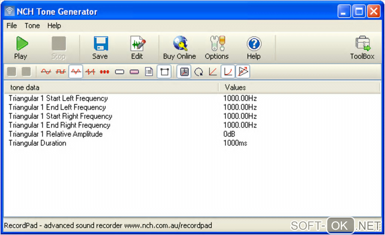The width and height of the screenshot is (385, 235).
Task: Click the second gray square in small toolbar
Action: [x=26, y=72]
